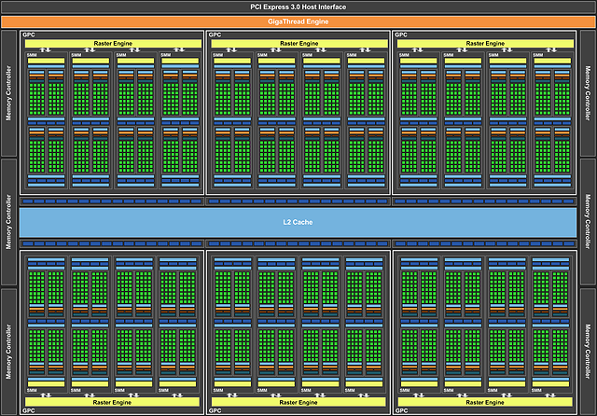The image size is (597, 416).
Task: Select the Raster Engine in the upper-middle GPC
Action: click(299, 44)
